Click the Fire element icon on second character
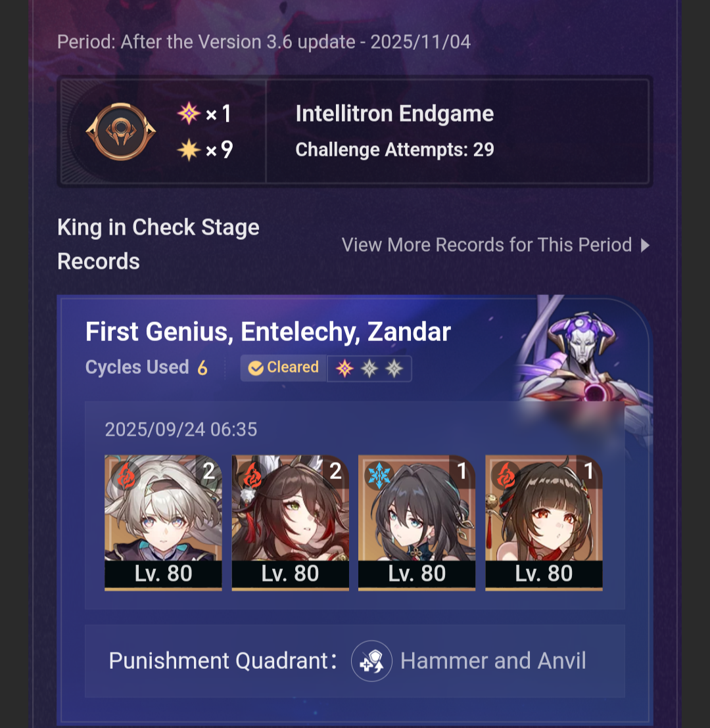 click(252, 476)
